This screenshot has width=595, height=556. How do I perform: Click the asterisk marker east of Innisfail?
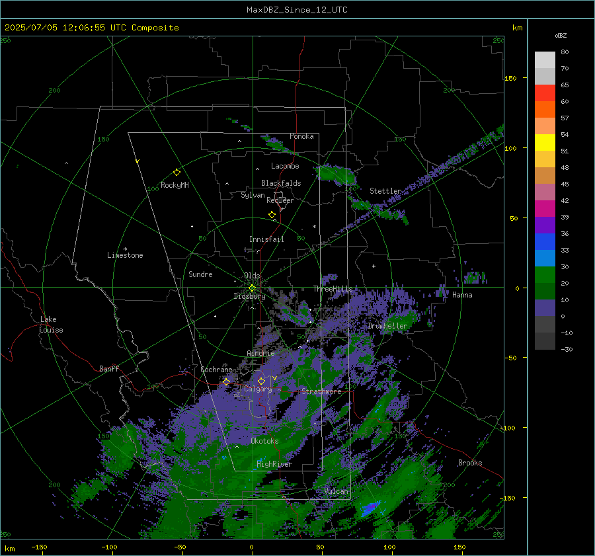tap(314, 227)
